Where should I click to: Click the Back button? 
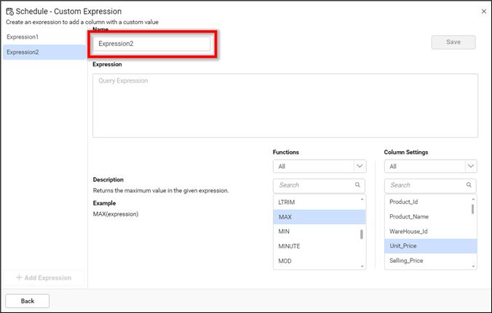click(x=28, y=301)
